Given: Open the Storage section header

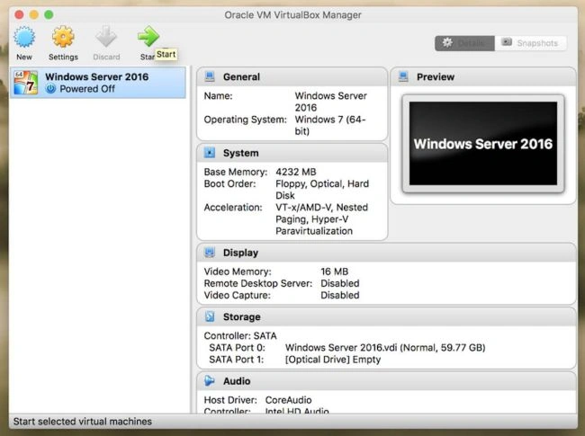Looking at the screenshot, I should pos(386,317).
